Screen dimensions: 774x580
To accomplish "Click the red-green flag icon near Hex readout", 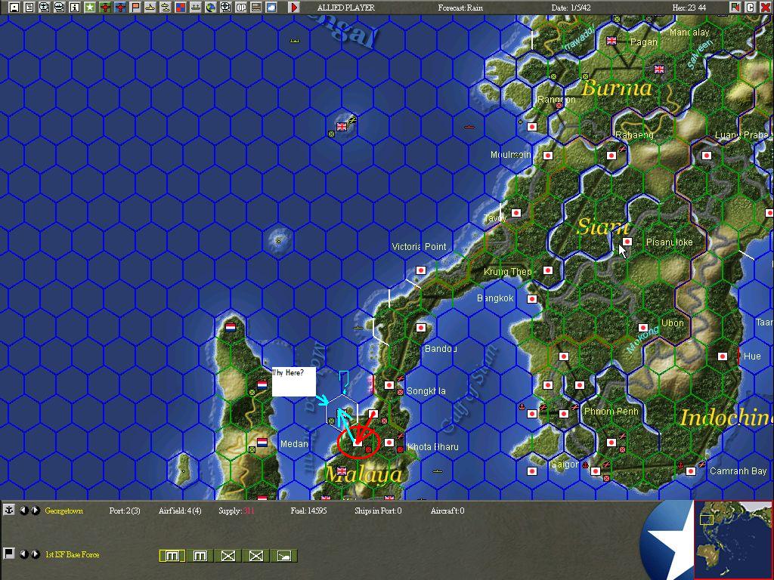I will (735, 8).
